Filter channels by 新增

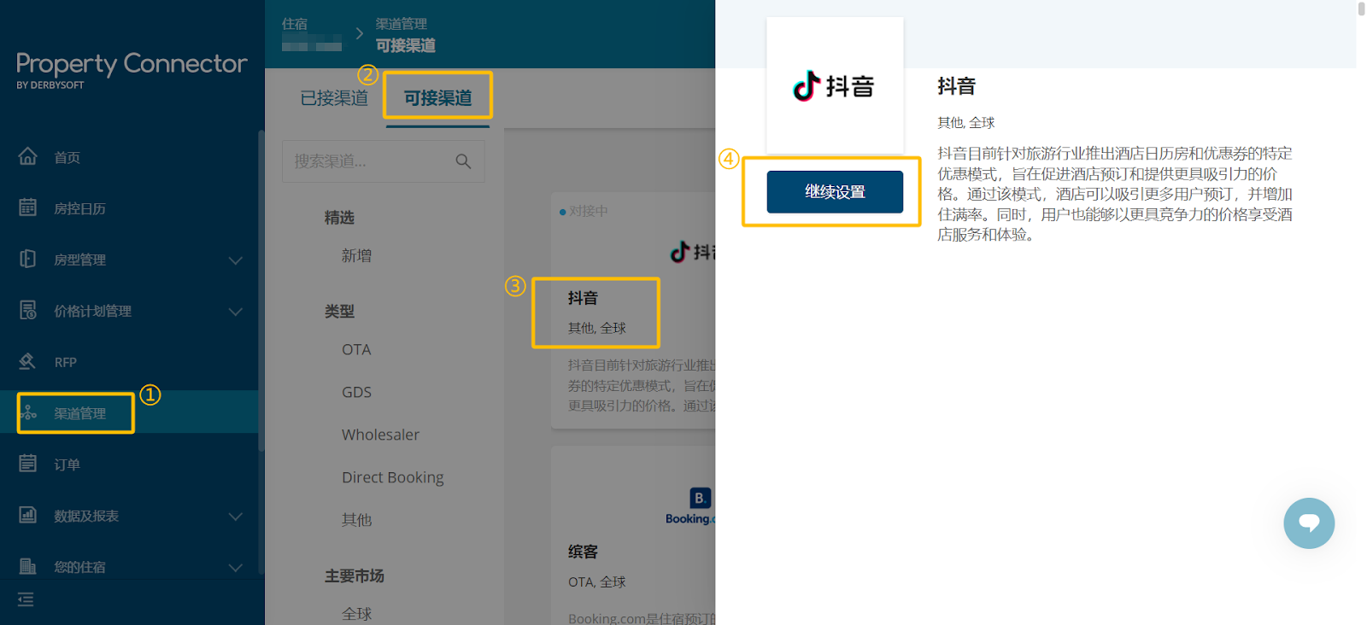tap(356, 255)
